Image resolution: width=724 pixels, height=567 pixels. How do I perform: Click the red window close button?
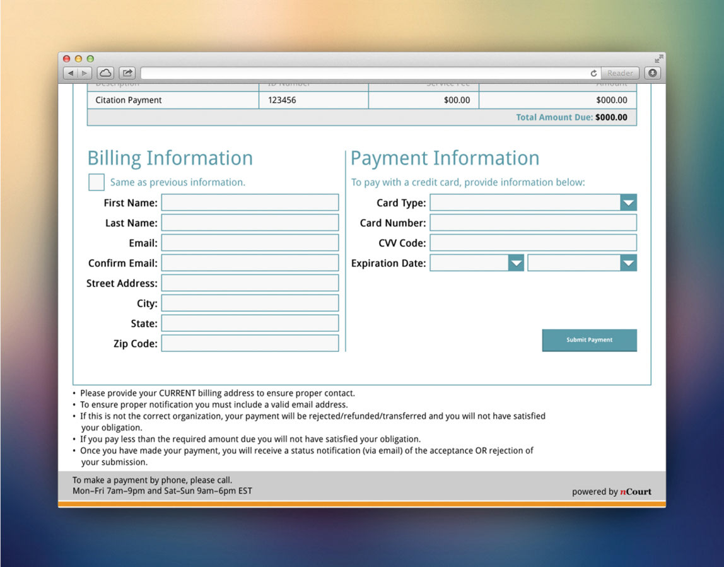pos(66,59)
